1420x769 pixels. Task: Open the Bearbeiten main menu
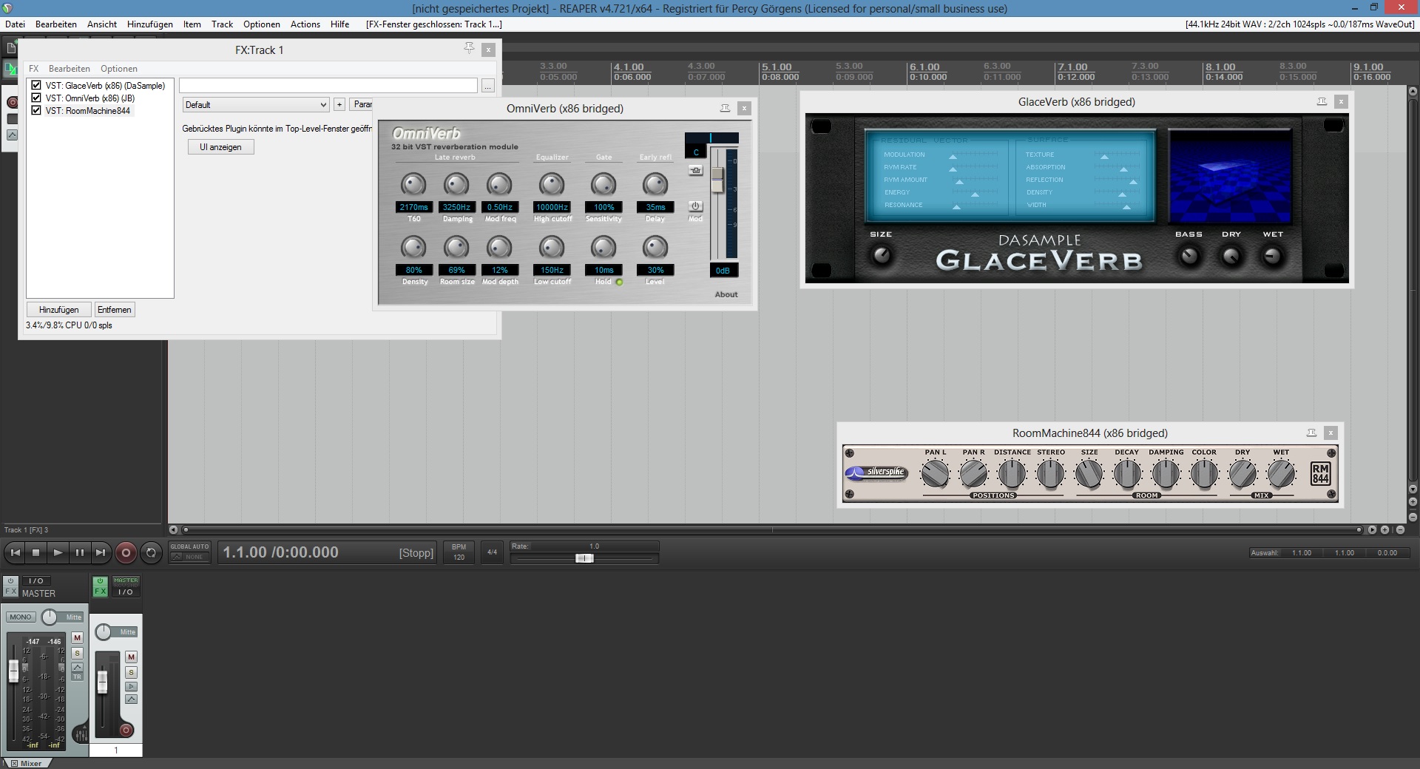[56, 24]
